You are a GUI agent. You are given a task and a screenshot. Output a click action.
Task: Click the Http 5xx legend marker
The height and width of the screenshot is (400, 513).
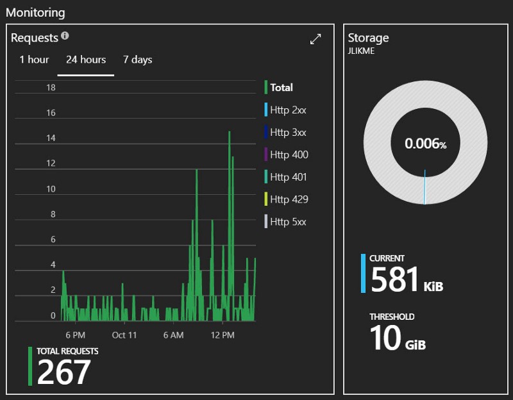pos(267,222)
